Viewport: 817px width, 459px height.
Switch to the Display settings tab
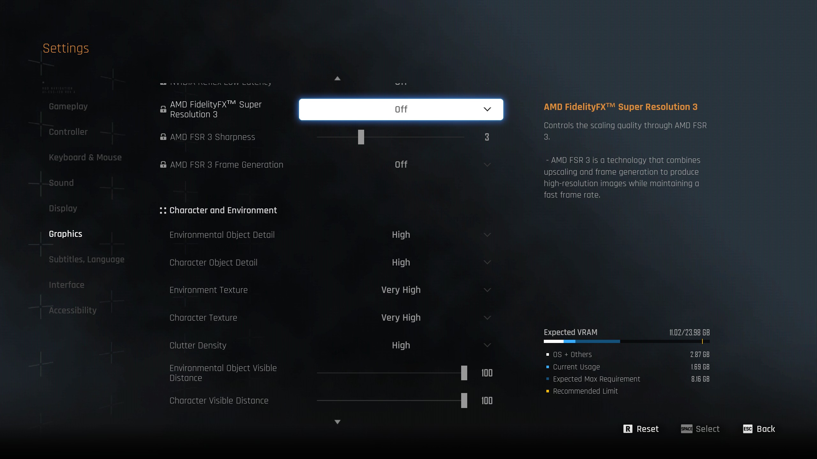(x=63, y=208)
